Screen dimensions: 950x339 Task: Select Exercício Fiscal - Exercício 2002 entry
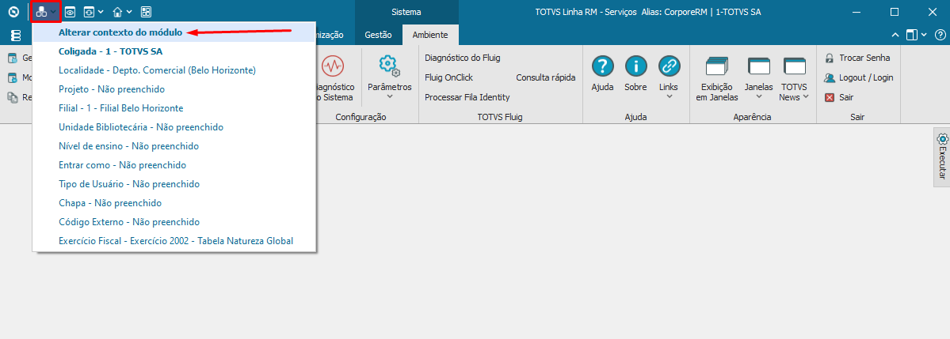(x=174, y=240)
